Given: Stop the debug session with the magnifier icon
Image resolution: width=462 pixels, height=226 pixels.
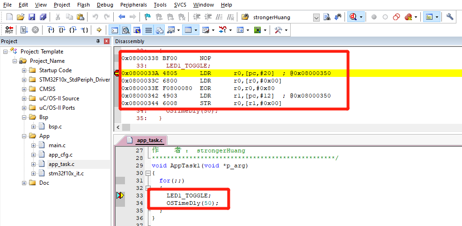Looking at the screenshot, I should pyautogui.click(x=352, y=17).
